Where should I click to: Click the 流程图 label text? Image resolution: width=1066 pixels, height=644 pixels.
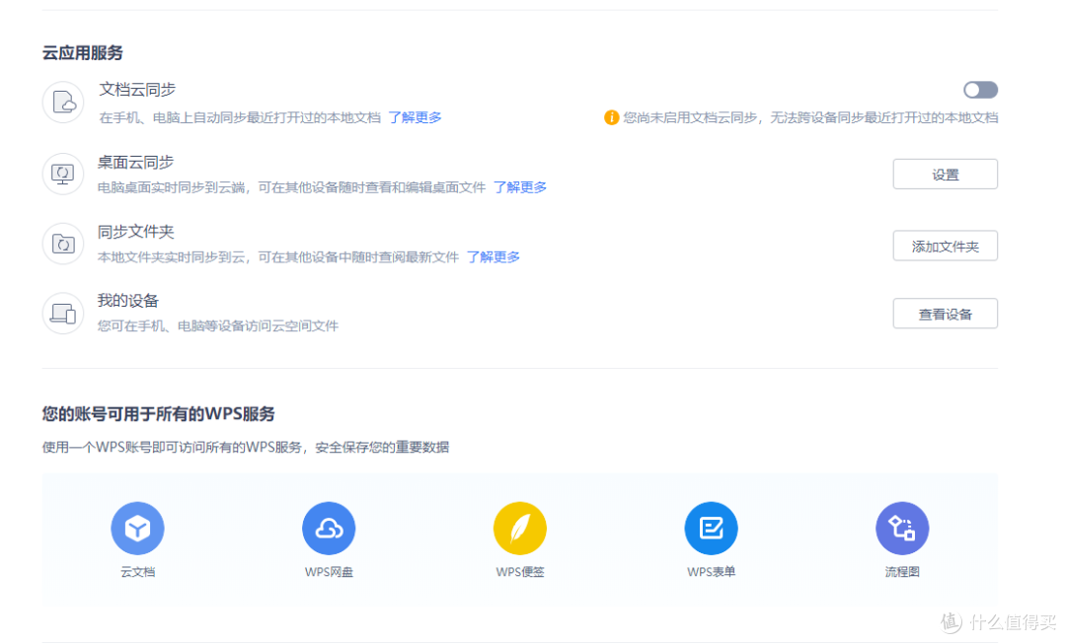coord(902,572)
